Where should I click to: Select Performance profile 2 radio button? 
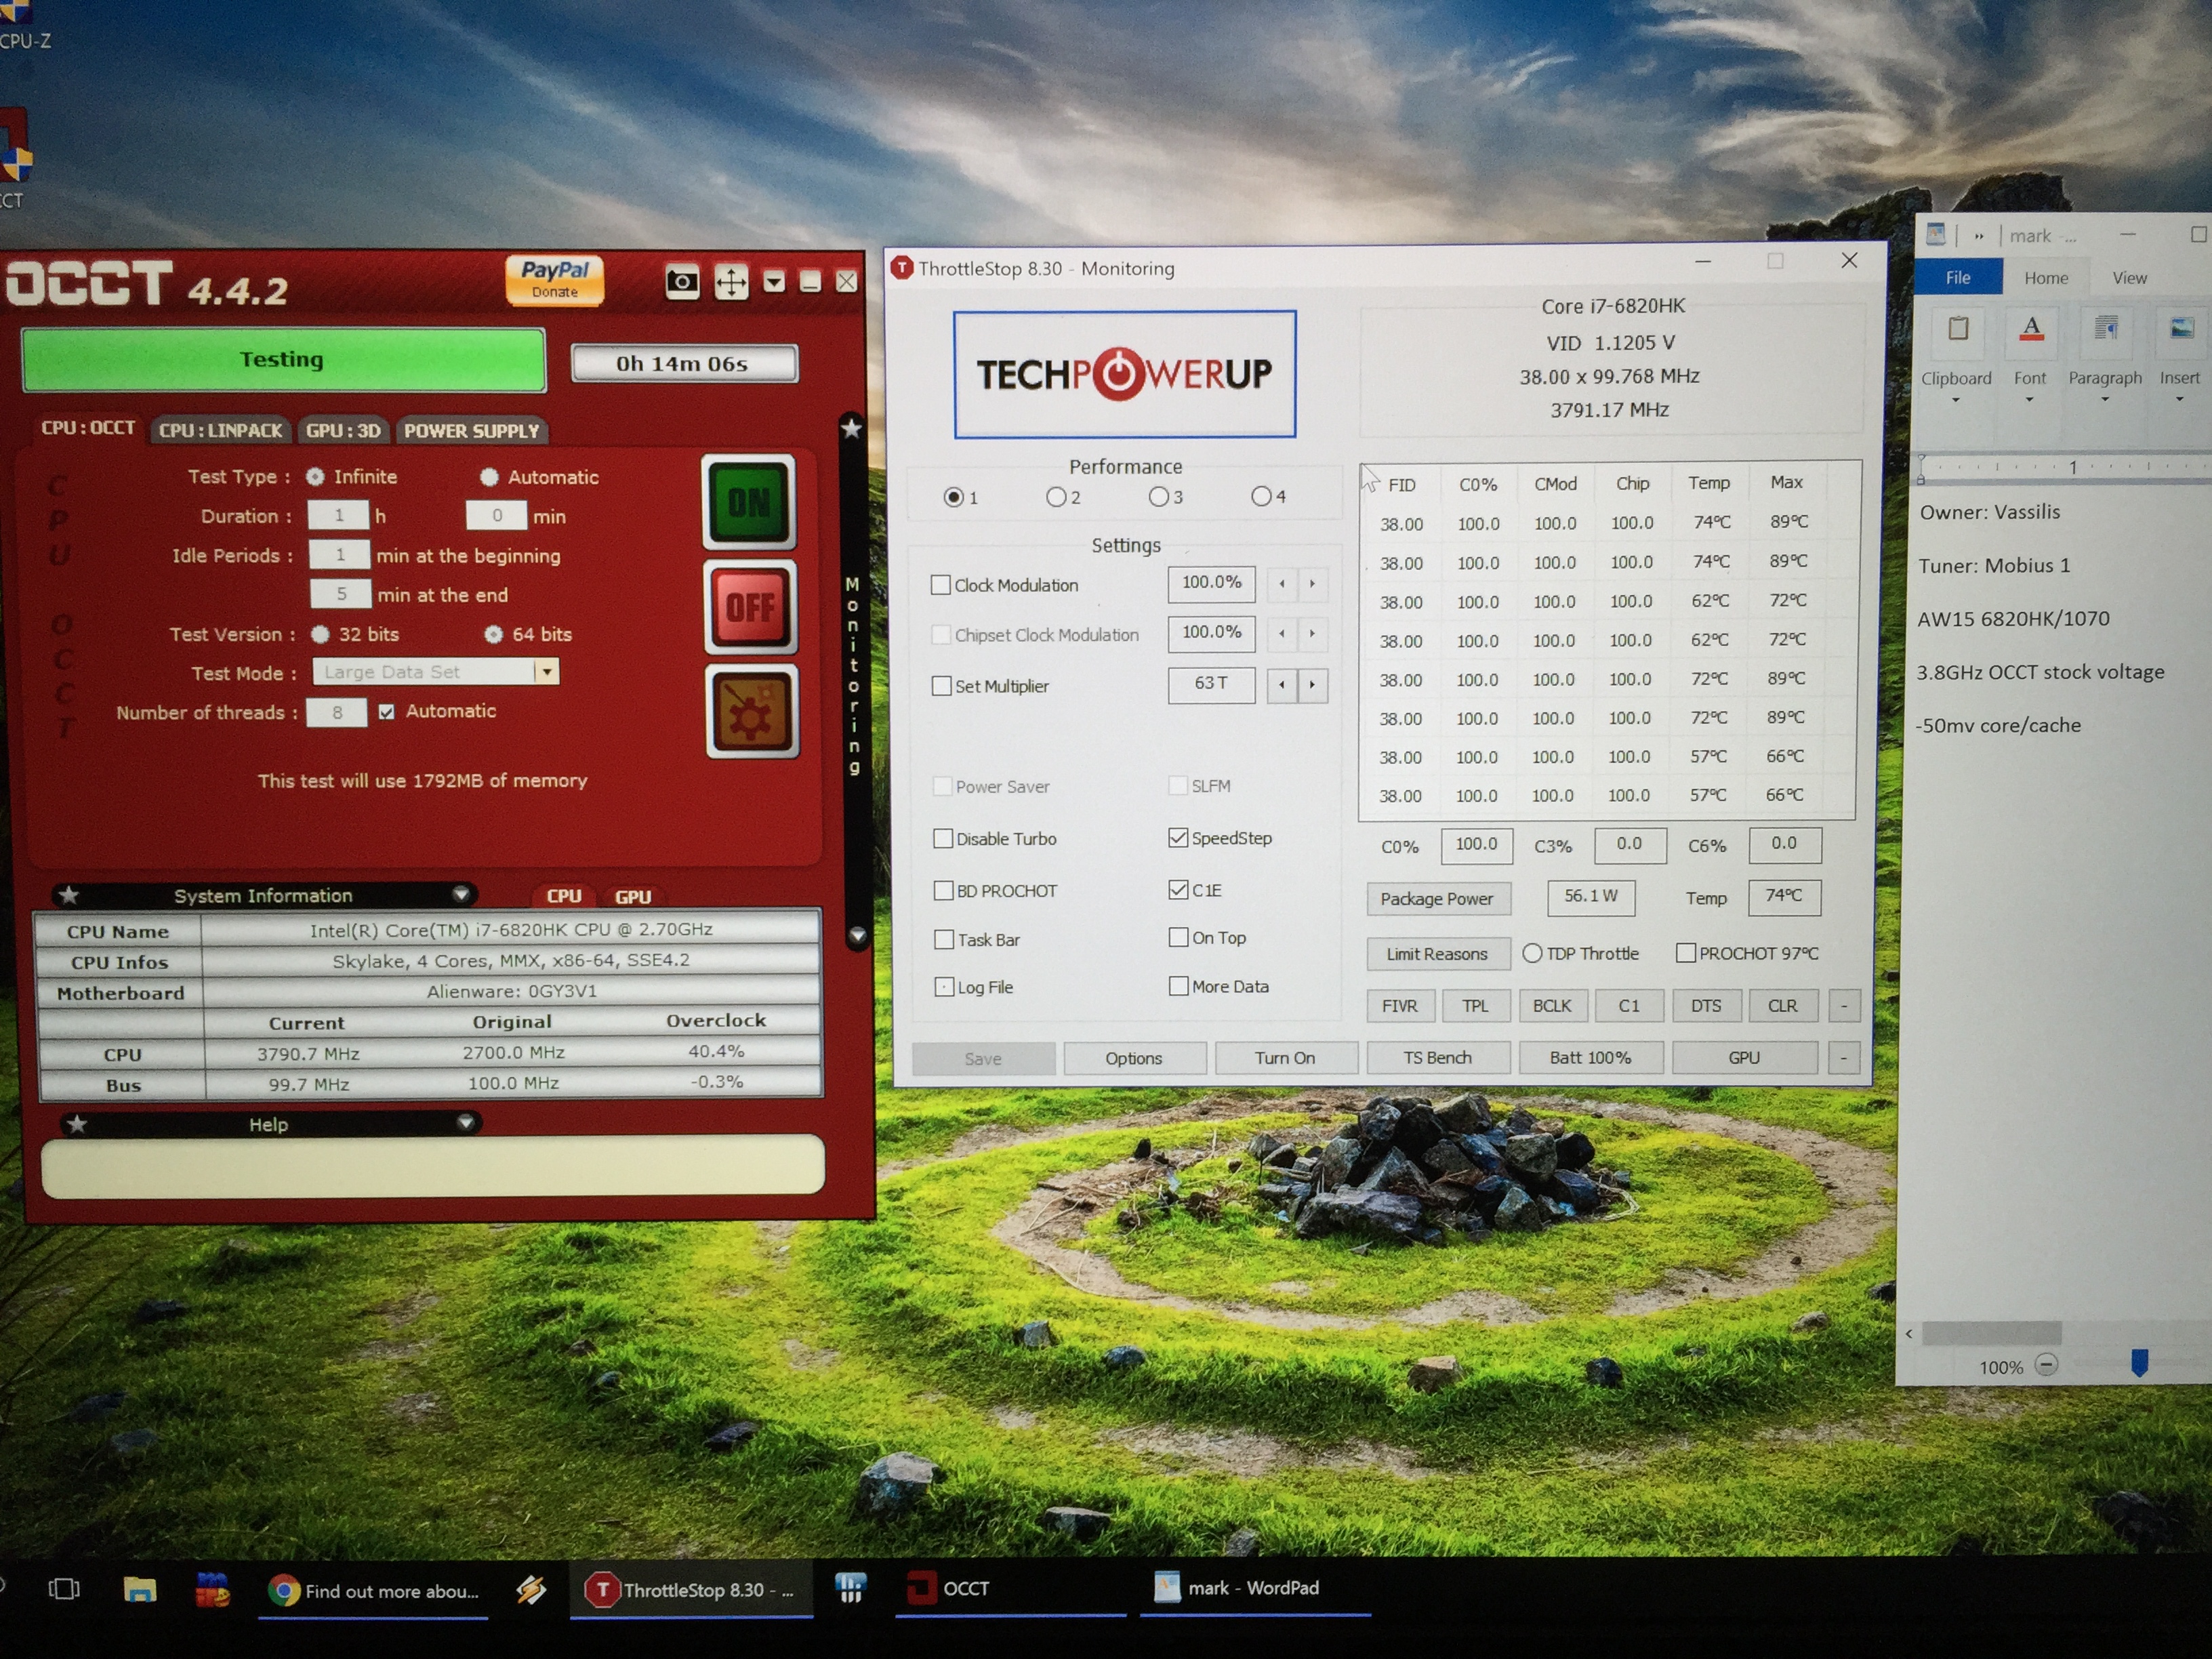coord(1056,497)
